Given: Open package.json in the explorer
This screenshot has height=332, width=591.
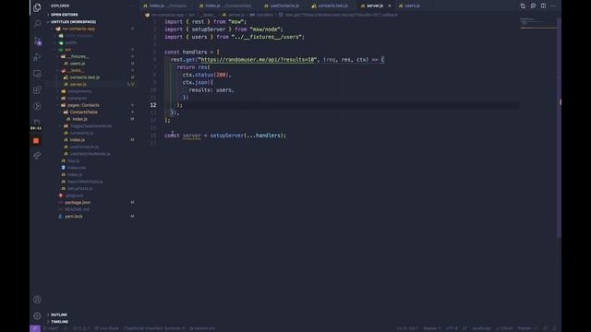Looking at the screenshot, I should 78,203.
